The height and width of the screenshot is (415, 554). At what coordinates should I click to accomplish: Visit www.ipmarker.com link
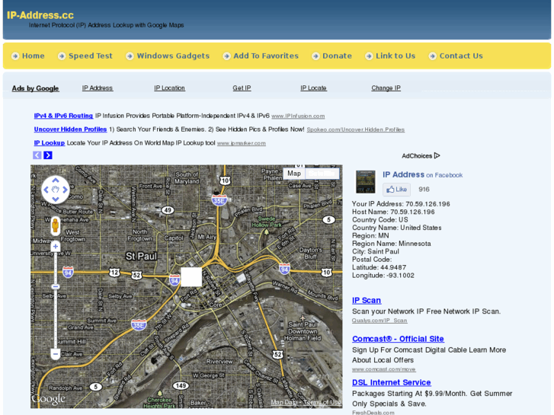tap(242, 143)
